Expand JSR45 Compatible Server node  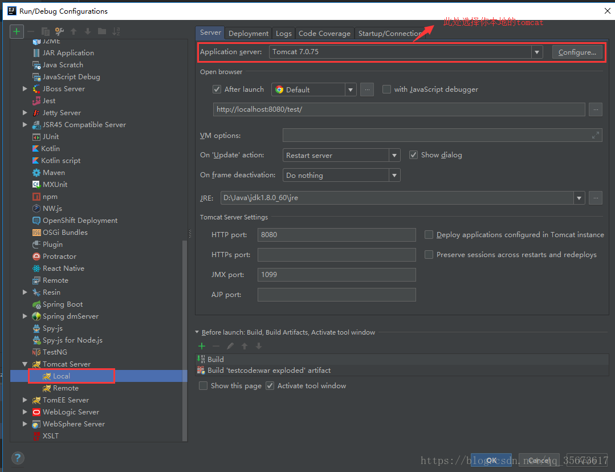pos(25,124)
